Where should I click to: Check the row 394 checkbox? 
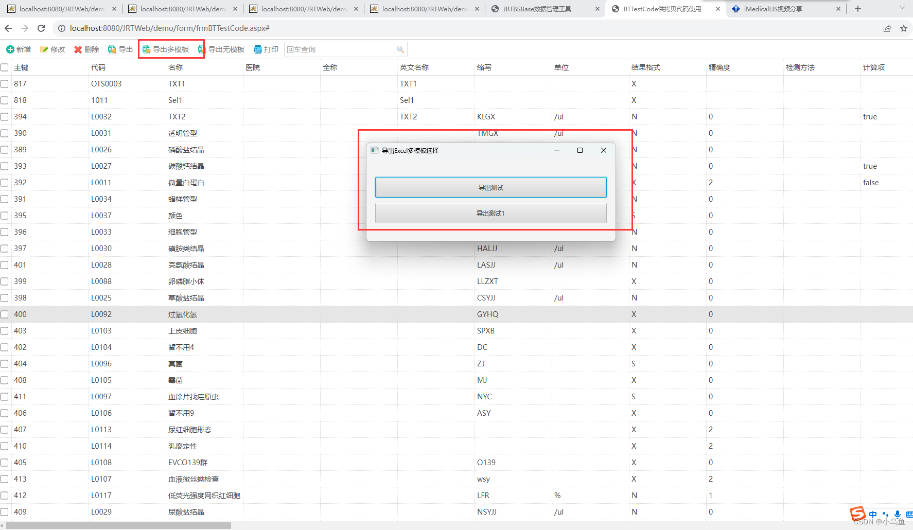5,117
